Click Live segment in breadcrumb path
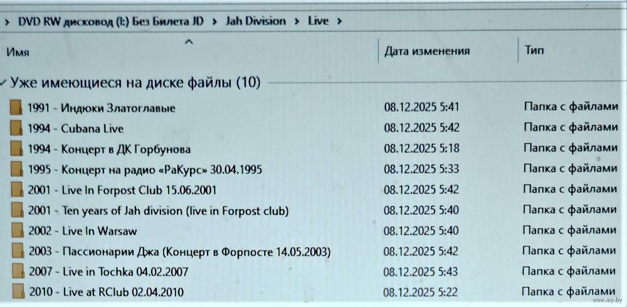 [x=318, y=21]
